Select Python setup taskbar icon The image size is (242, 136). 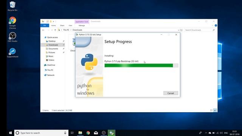[112, 133]
